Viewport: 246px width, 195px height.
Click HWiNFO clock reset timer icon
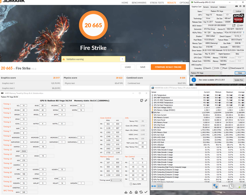pos(231,186)
